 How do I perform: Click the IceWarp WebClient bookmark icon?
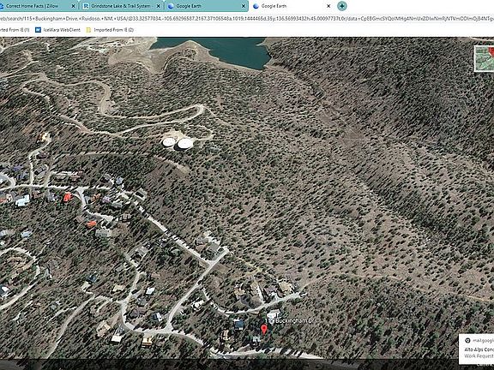[38, 30]
